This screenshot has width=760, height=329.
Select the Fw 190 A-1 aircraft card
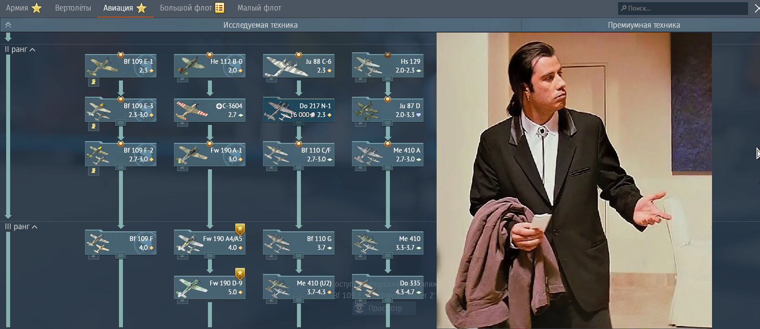click(x=210, y=154)
